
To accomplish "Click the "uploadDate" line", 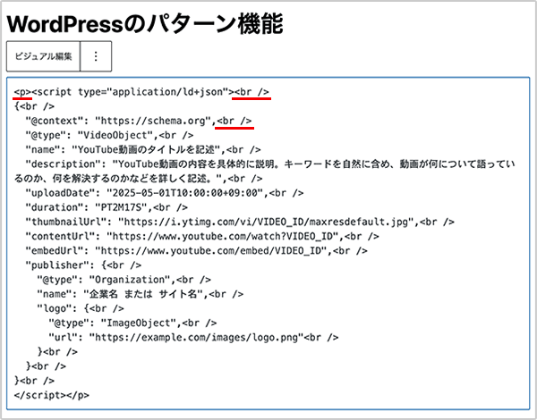I will pyautogui.click(x=165, y=193).
